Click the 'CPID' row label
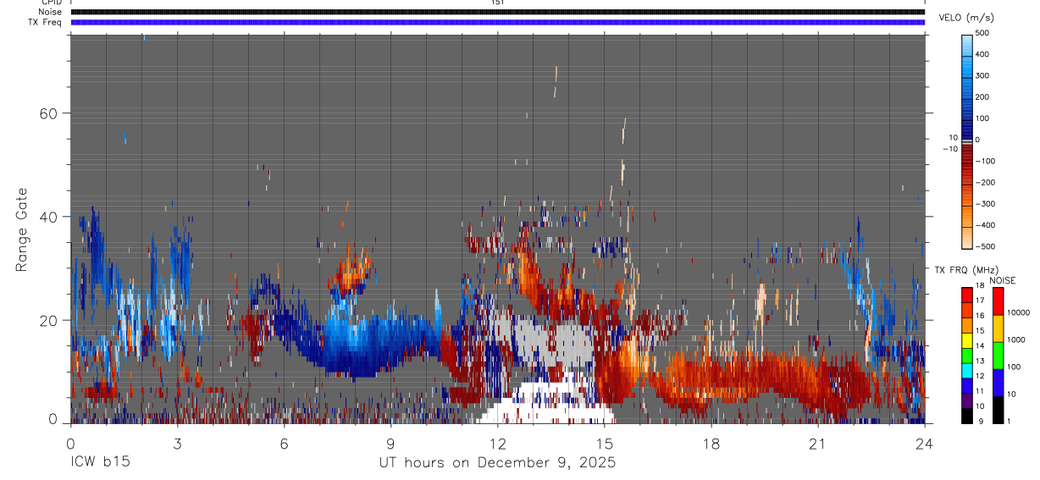The image size is (1040, 480). coord(51,3)
